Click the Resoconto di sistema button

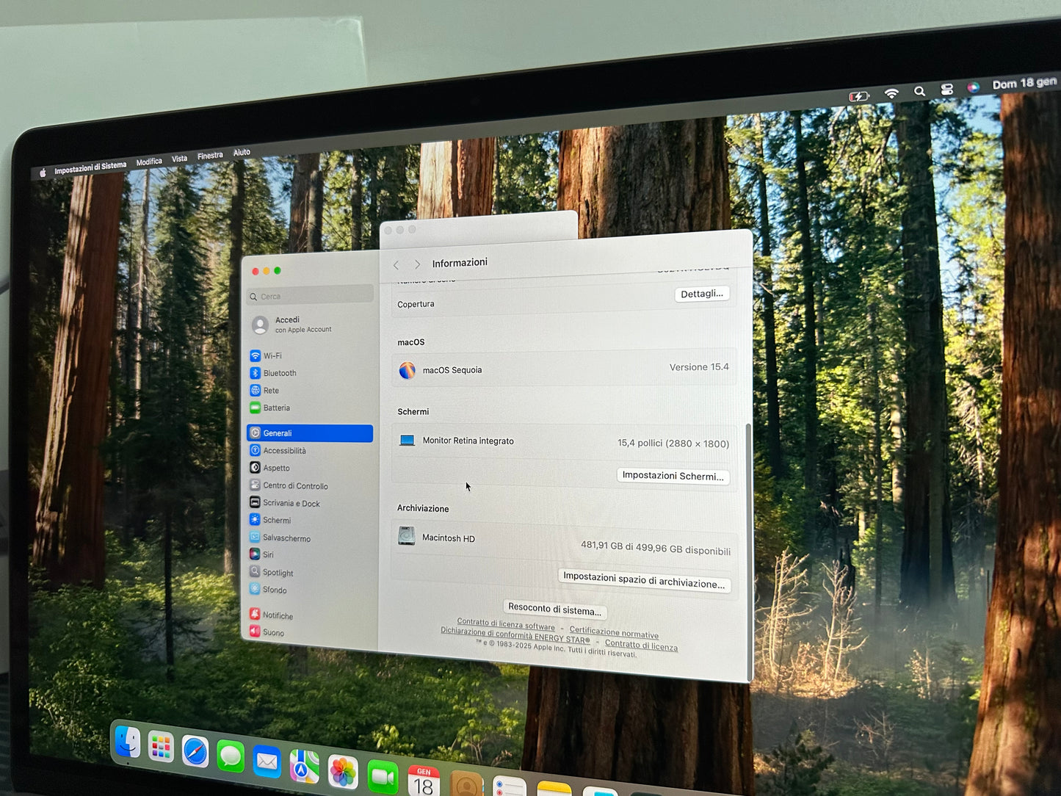(554, 609)
